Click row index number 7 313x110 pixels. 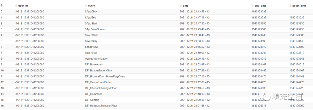click(x=1, y=53)
